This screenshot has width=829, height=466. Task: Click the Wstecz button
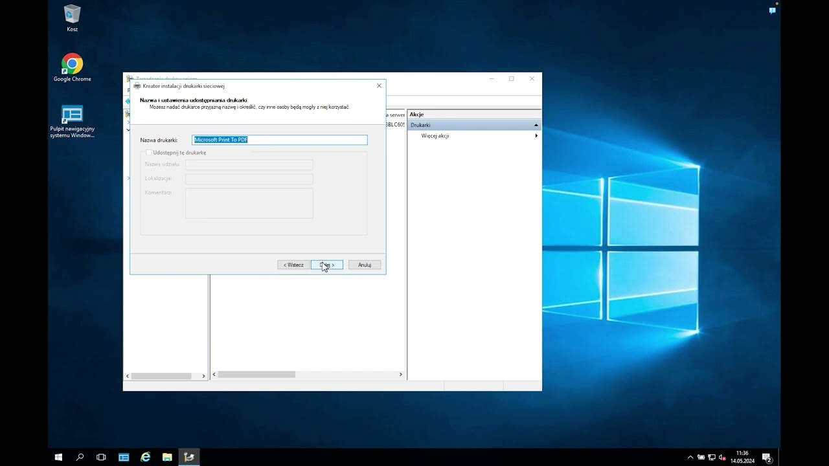tap(293, 265)
